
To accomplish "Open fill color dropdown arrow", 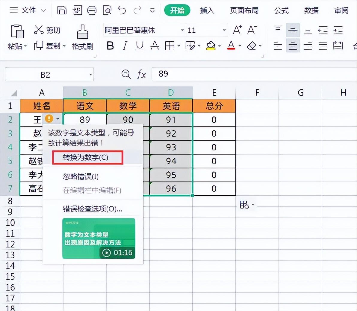I will (220, 46).
